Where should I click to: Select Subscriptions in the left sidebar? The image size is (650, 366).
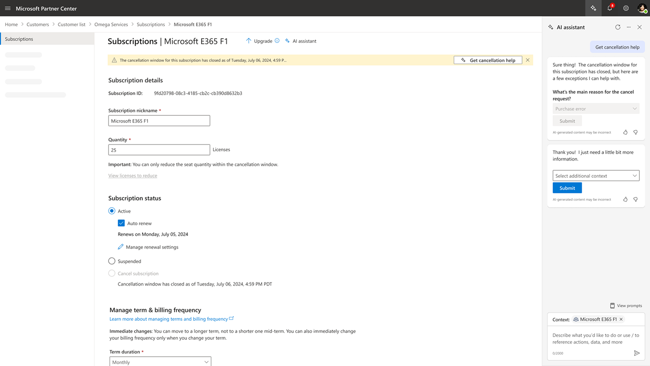[48, 39]
